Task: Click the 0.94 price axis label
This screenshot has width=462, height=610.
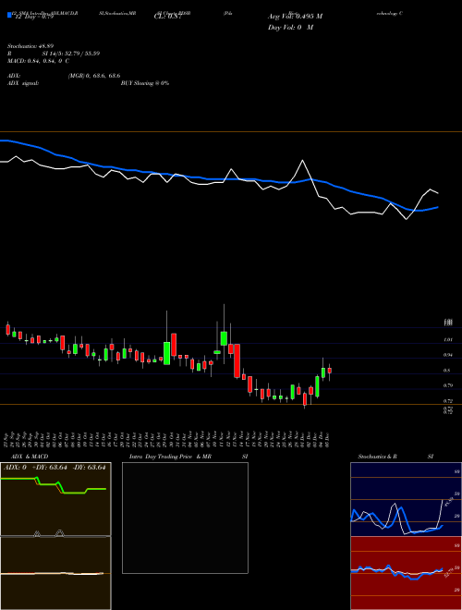Action: coord(448,355)
